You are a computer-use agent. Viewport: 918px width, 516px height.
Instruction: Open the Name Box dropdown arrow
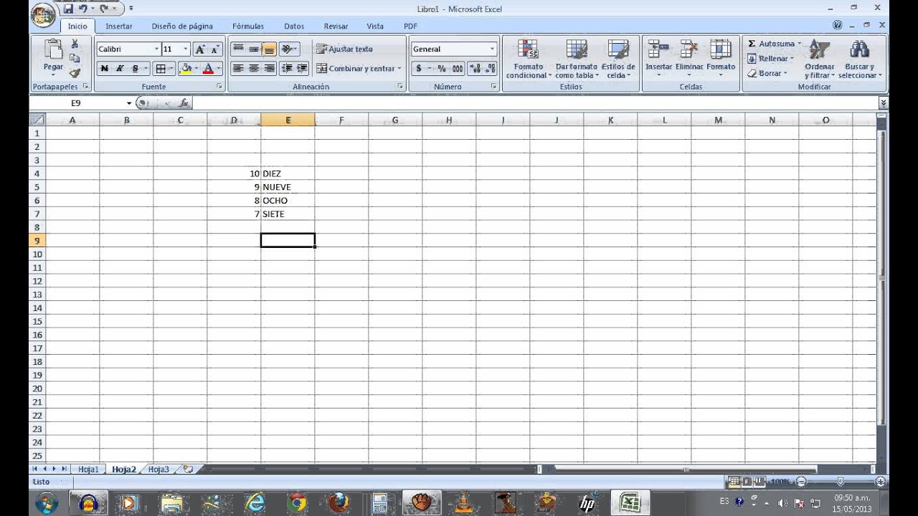click(129, 103)
